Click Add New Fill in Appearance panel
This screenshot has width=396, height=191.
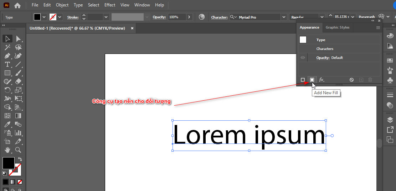[x=312, y=80]
